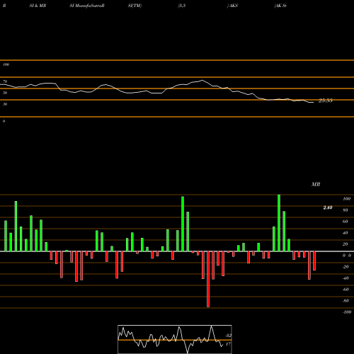
Task: Select the SI(TM) header label
Action: (135, 6)
